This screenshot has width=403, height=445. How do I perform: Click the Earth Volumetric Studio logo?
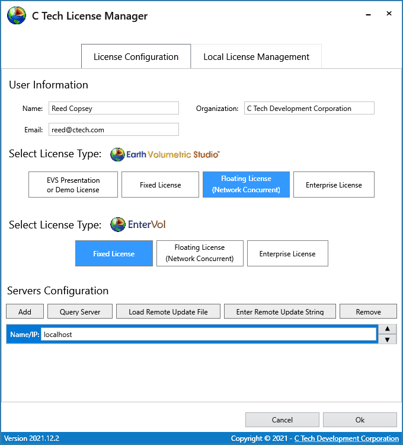(x=165, y=154)
